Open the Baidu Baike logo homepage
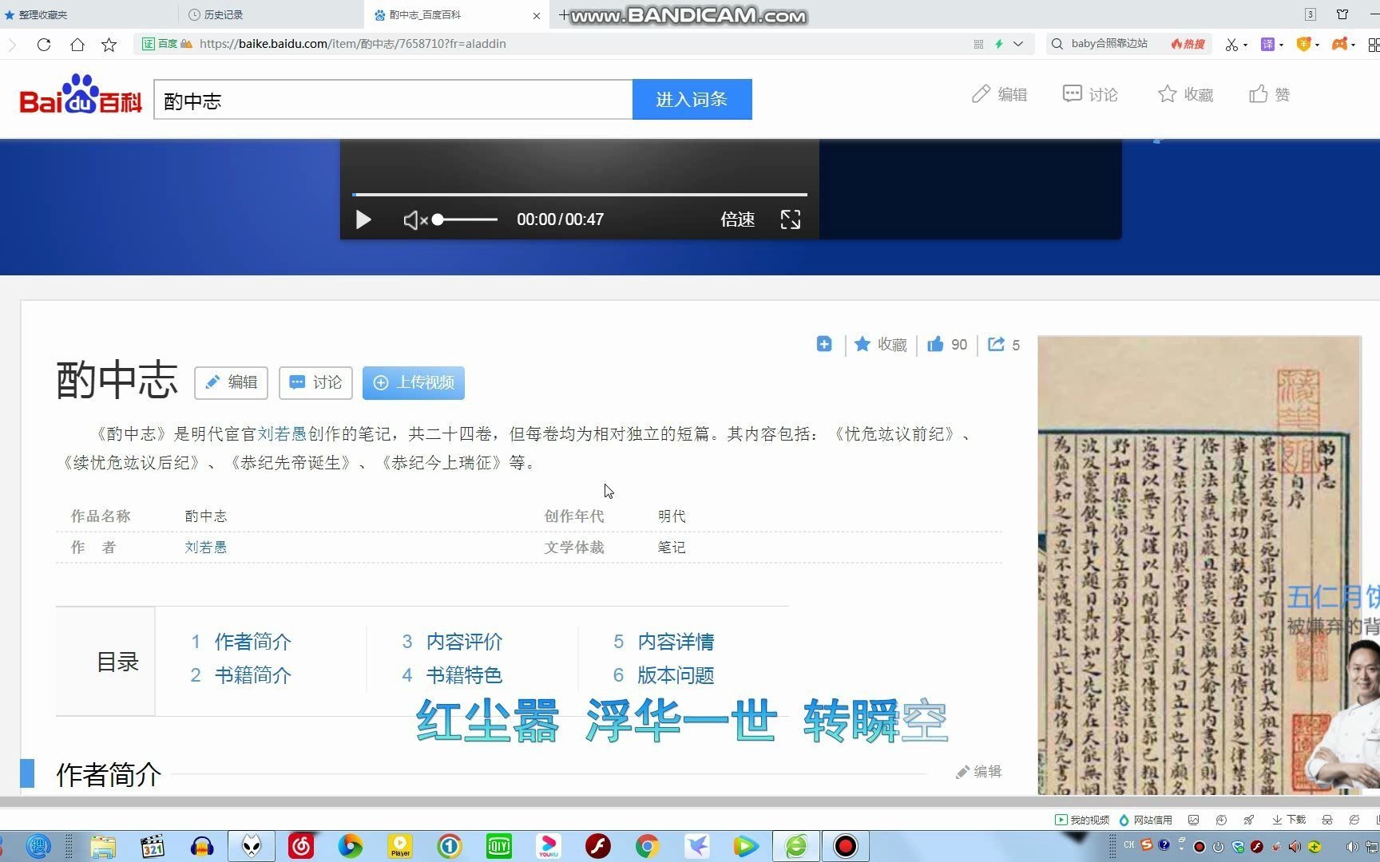This screenshot has height=862, width=1380. click(81, 94)
